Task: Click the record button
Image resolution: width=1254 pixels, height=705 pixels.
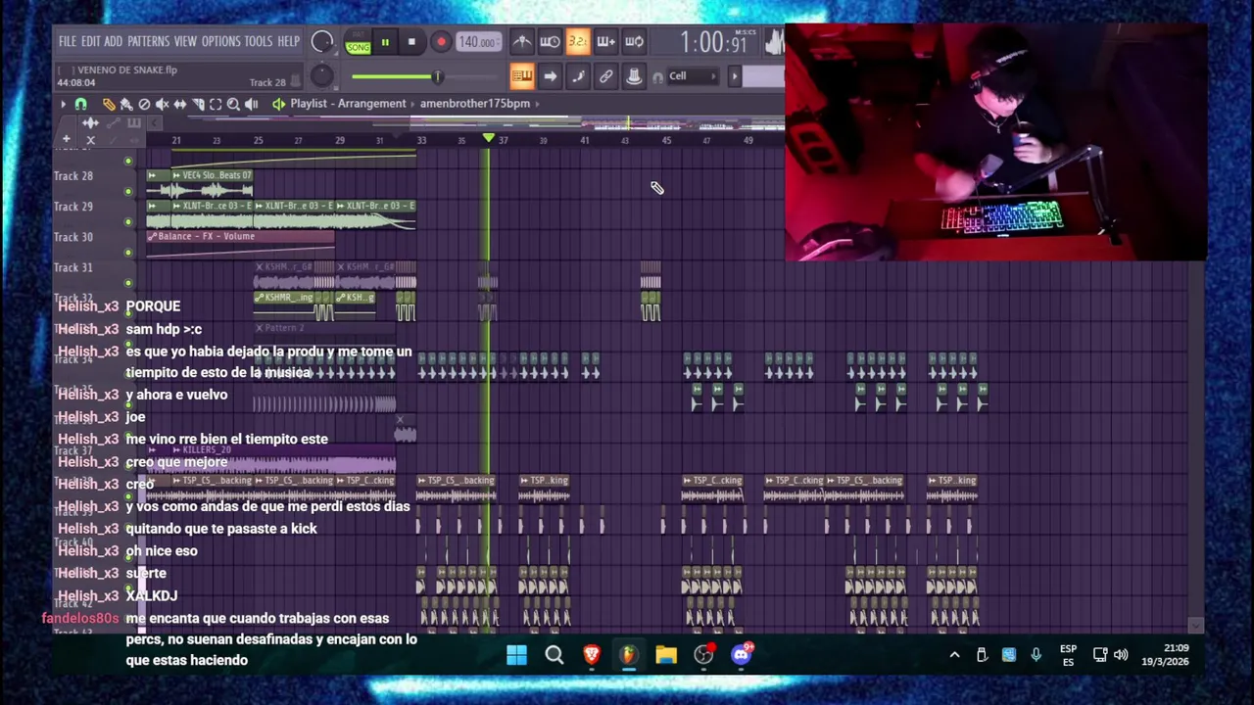Action: [x=441, y=42]
